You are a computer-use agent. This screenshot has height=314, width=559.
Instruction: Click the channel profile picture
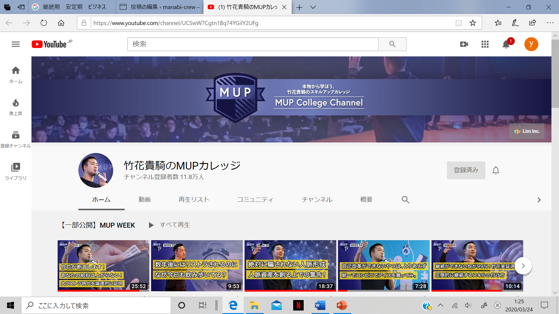coord(95,170)
